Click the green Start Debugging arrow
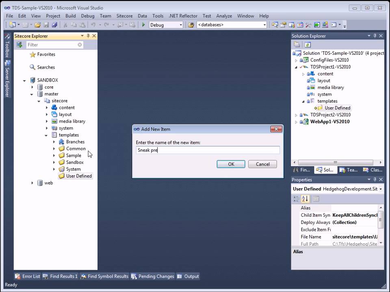 143,25
